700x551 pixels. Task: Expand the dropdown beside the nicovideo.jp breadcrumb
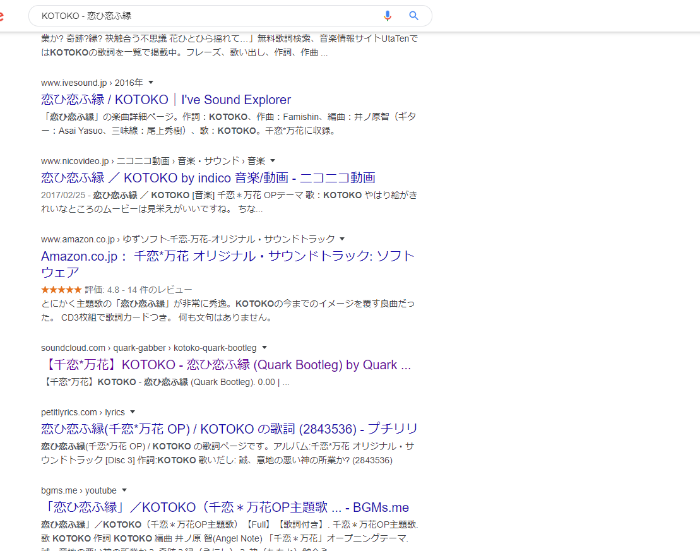coord(272,161)
